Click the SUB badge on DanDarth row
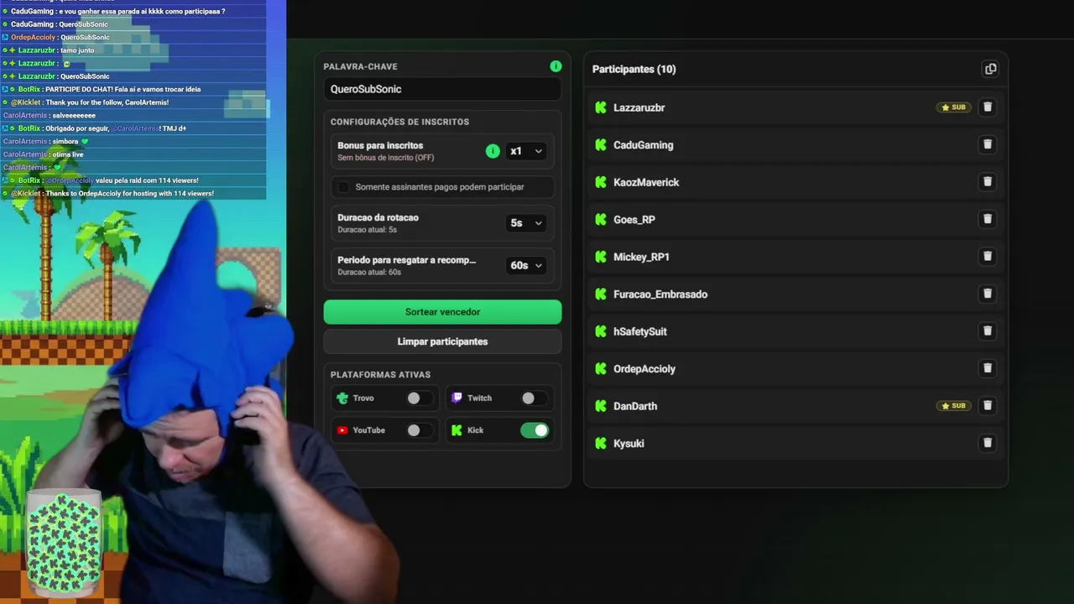Screen dimensions: 1074x604 tap(953, 406)
